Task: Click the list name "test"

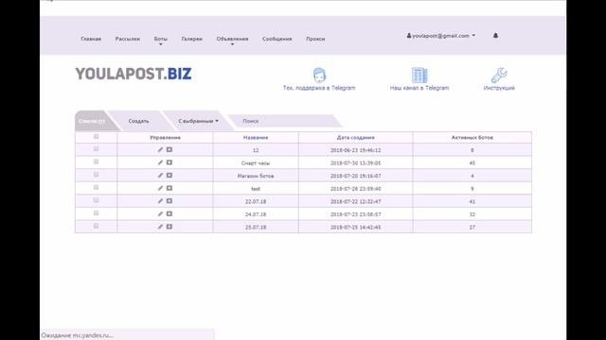Action: point(256,189)
